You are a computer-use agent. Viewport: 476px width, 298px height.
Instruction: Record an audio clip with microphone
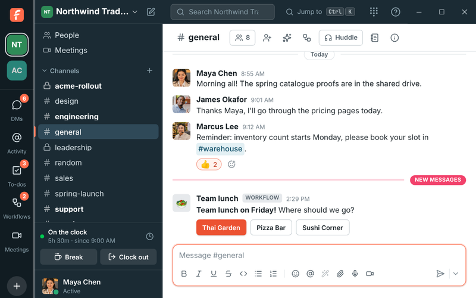tap(355, 274)
